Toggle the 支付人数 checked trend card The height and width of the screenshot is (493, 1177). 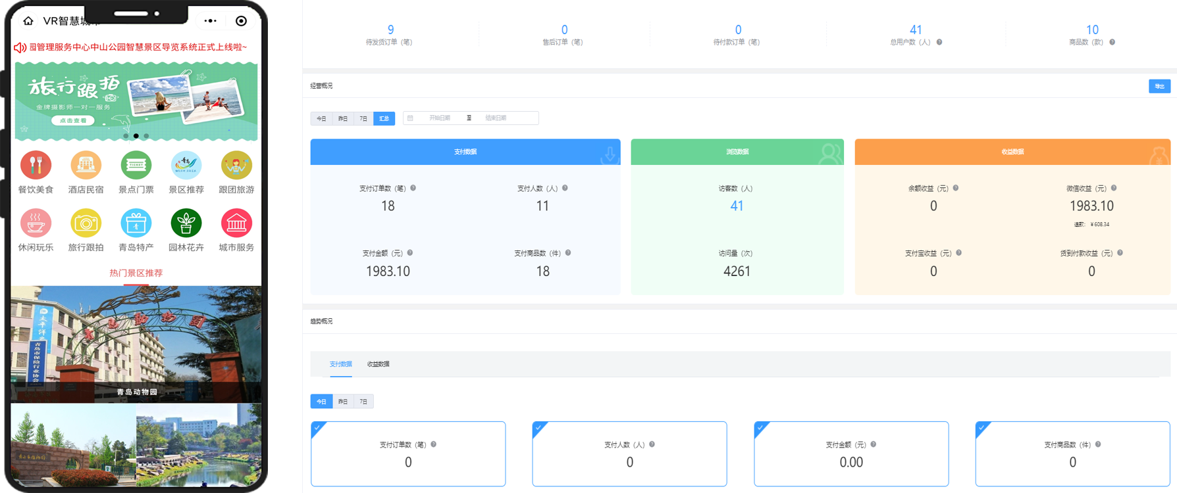629,454
